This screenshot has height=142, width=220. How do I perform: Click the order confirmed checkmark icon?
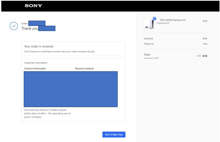point(14,26)
